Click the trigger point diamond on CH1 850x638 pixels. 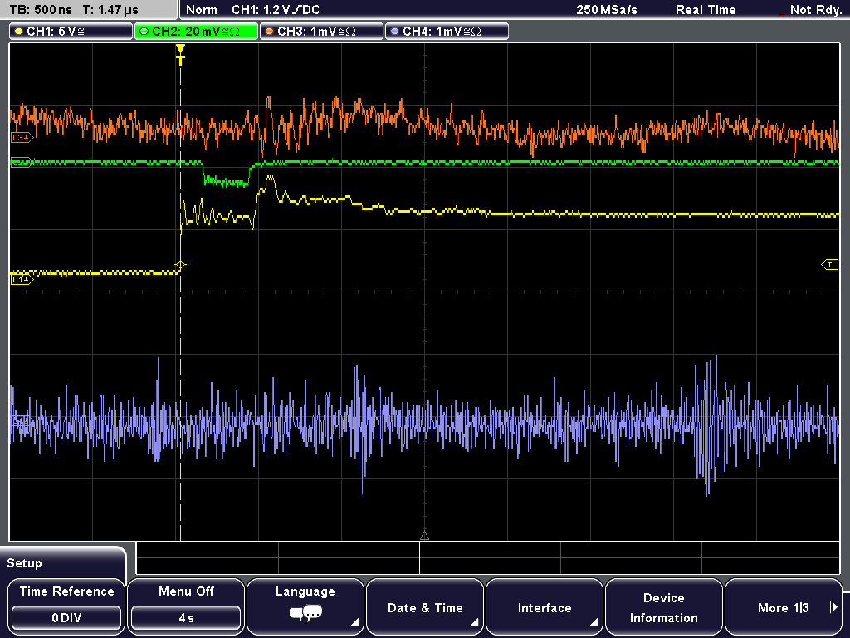[x=180, y=265]
